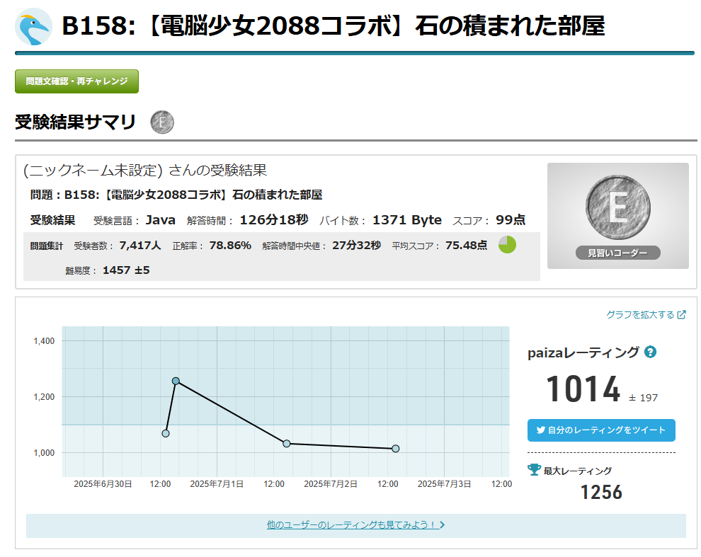Click the chevron arrow after 他のユーザーのレーティングも見てみよう

[443, 525]
